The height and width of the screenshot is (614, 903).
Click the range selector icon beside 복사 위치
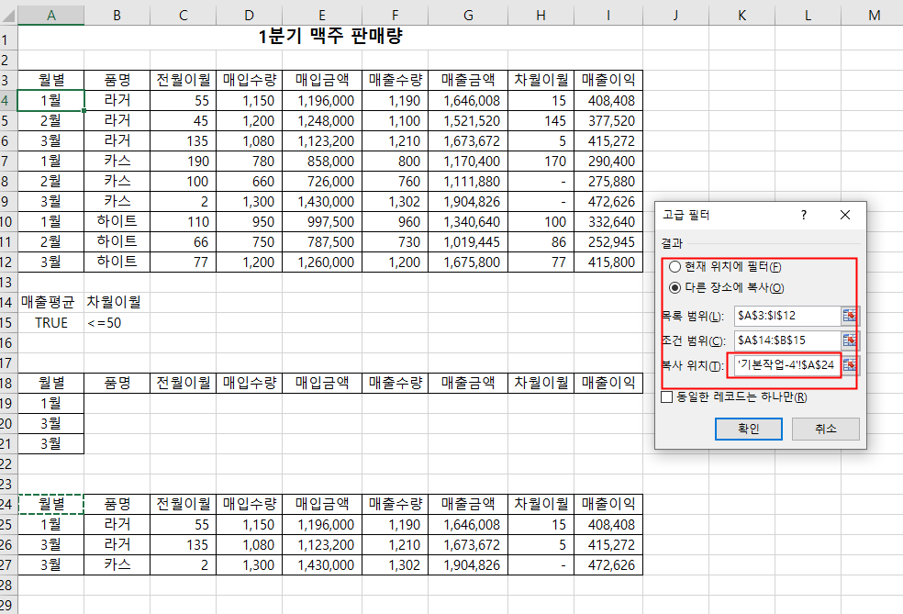pyautogui.click(x=849, y=365)
